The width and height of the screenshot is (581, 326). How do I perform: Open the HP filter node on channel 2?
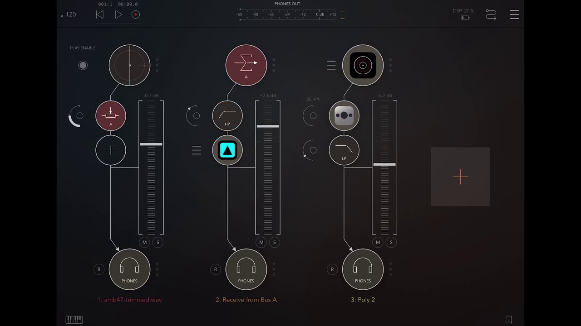[227, 116]
